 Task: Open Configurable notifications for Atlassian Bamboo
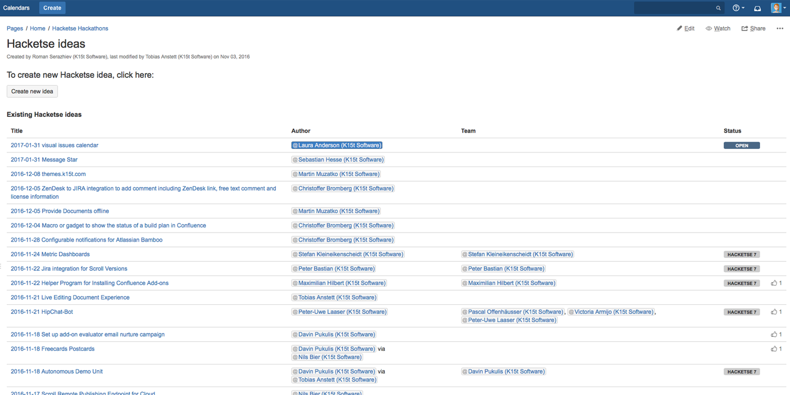click(x=86, y=240)
